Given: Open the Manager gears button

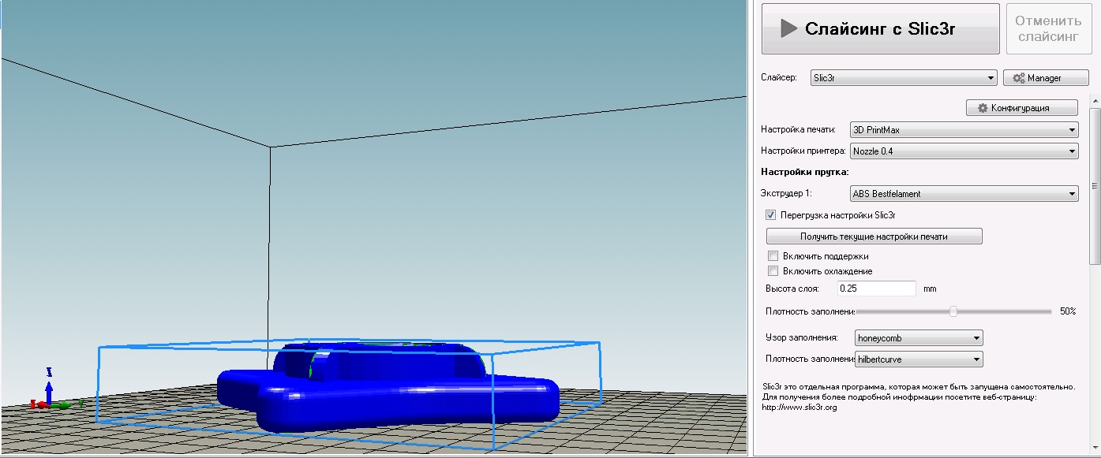Looking at the screenshot, I should pos(1045,78).
